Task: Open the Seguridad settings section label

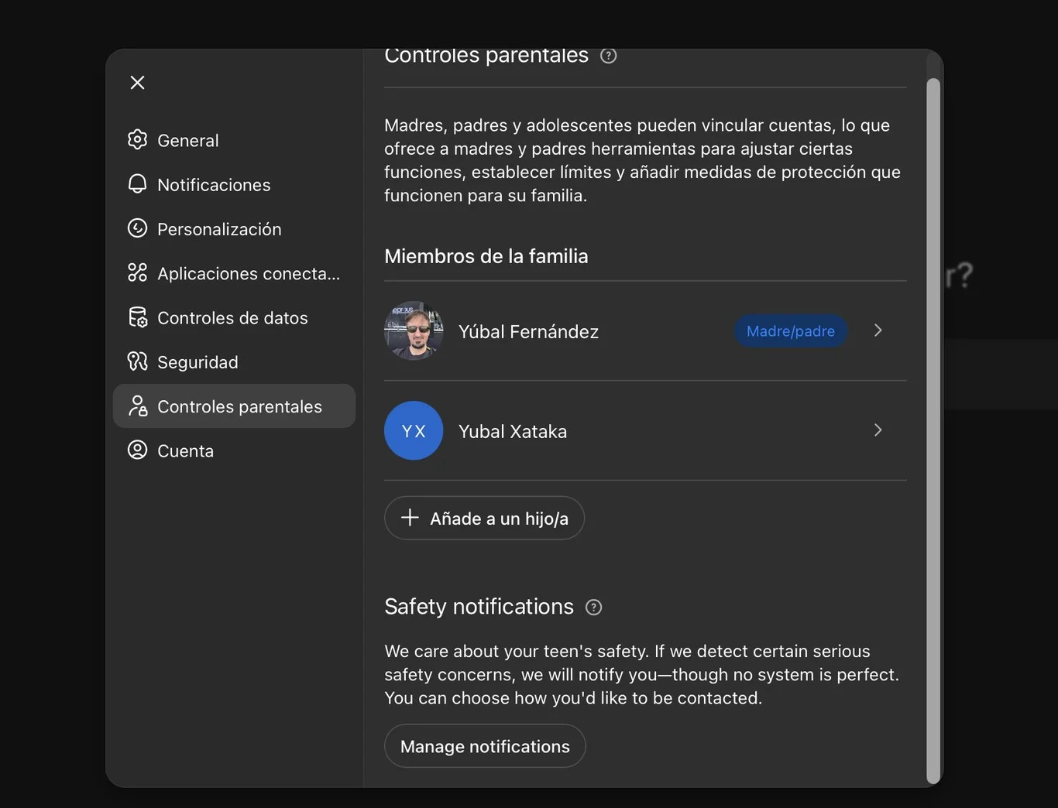Action: [x=198, y=362]
